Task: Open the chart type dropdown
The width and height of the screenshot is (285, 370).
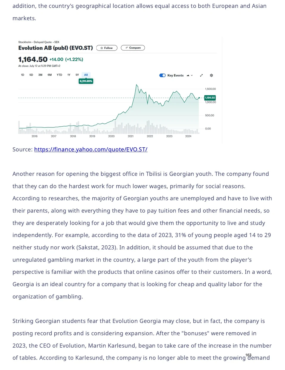Action: pyautogui.click(x=190, y=75)
